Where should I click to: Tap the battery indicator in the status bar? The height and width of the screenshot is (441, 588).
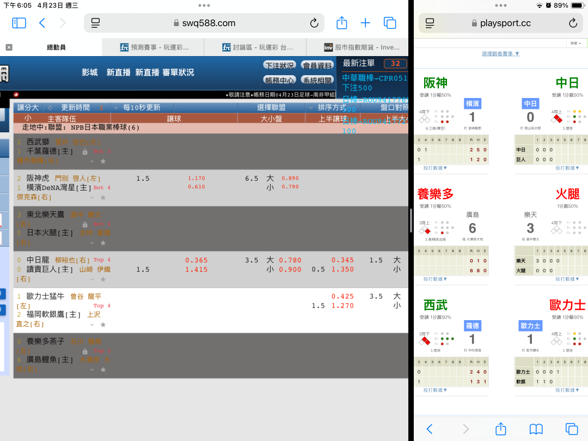pos(578,5)
